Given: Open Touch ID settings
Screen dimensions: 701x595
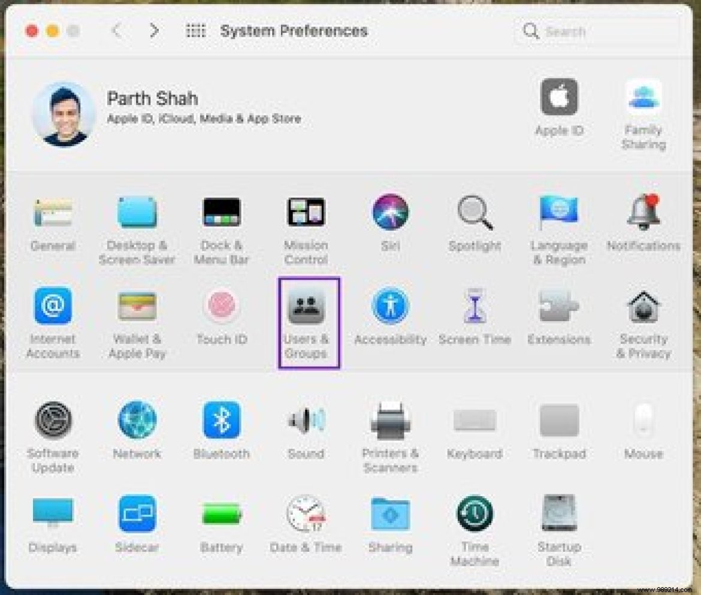Looking at the screenshot, I should (222, 307).
